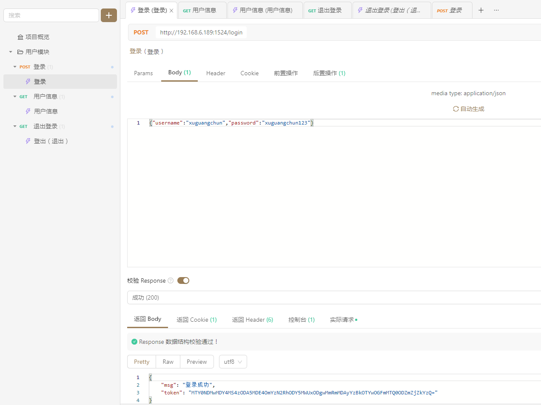Click the refresh icon next to 自动生成
541x405 pixels.
pyautogui.click(x=456, y=109)
